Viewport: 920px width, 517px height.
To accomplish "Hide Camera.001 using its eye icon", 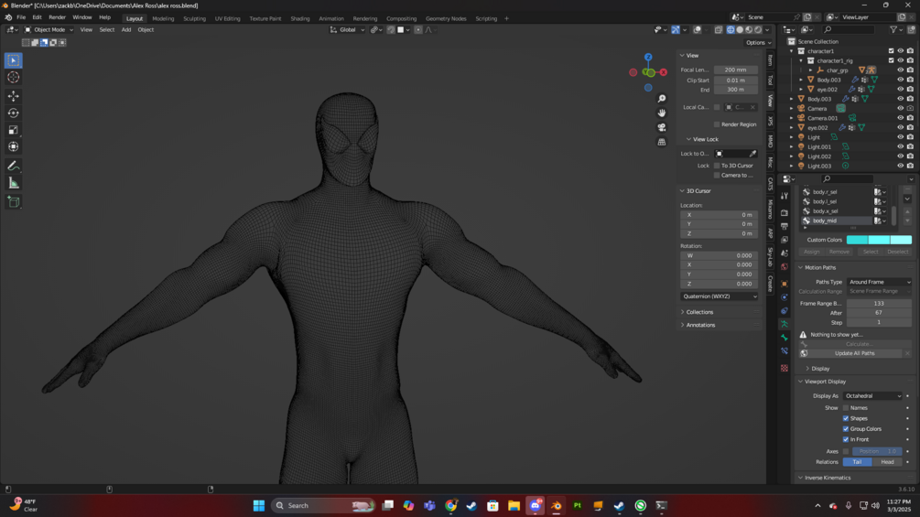I will [900, 118].
